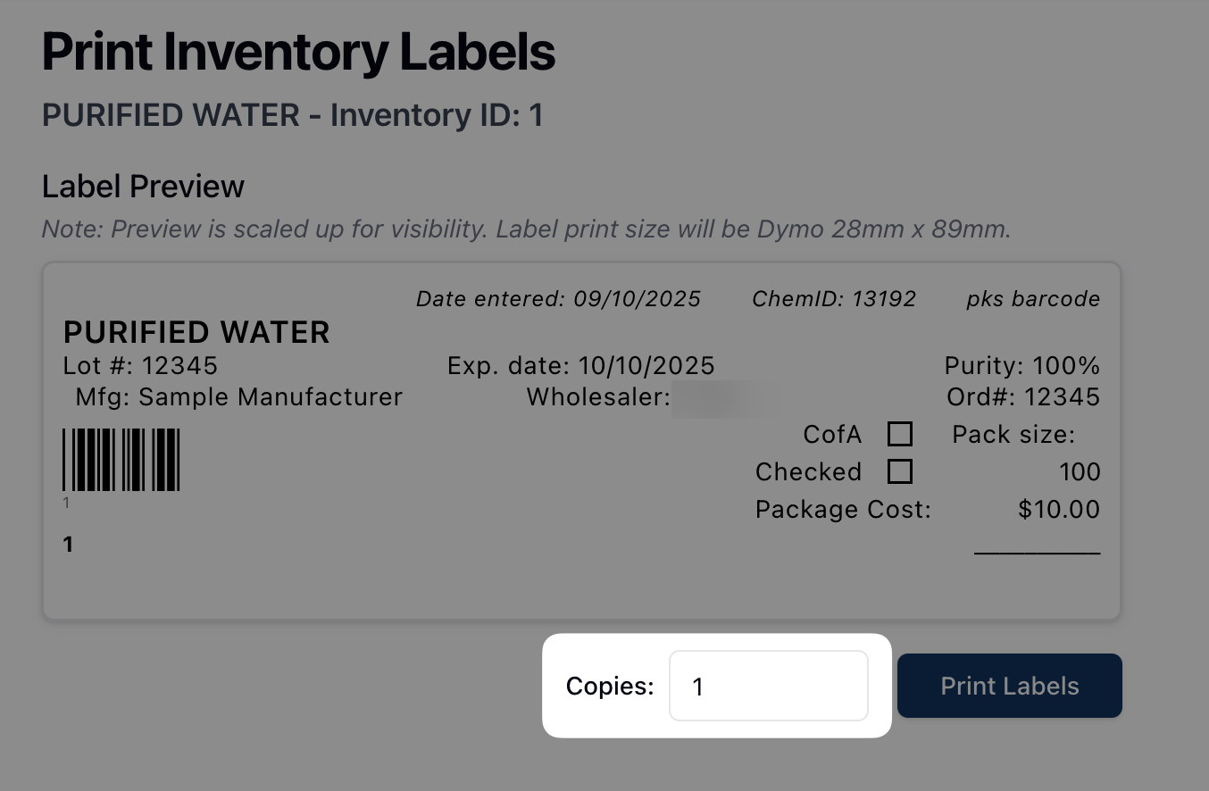This screenshot has height=791, width=1209.
Task: Click the Copies label text
Action: click(x=610, y=686)
